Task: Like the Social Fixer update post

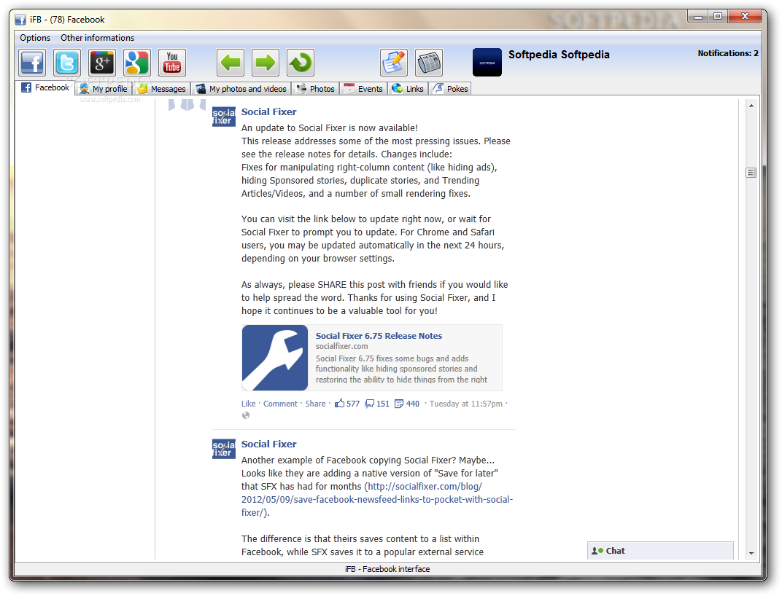Action: pyautogui.click(x=248, y=404)
